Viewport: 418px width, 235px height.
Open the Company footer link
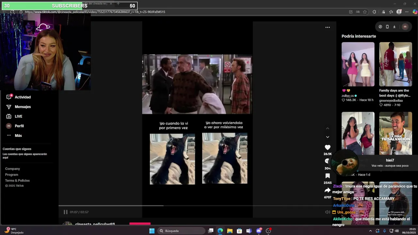[12, 169]
